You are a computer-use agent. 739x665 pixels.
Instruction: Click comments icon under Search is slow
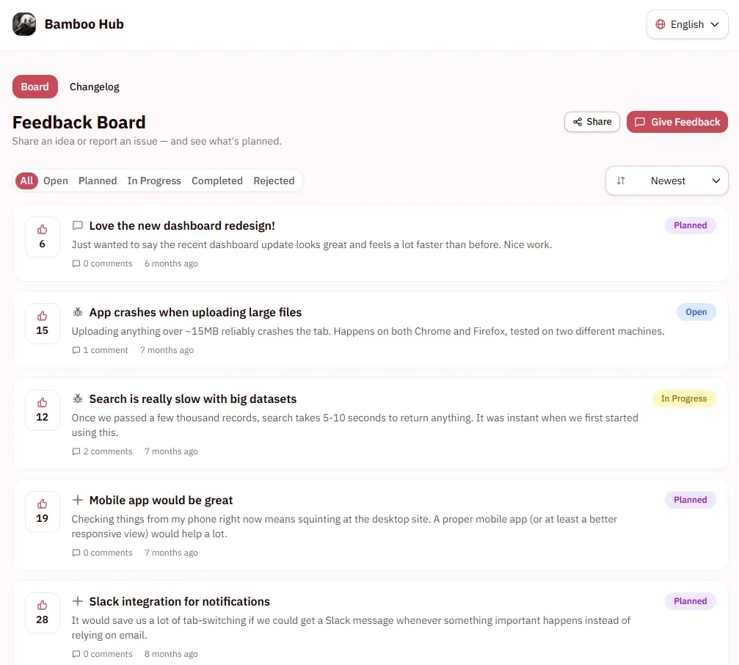[x=76, y=451]
